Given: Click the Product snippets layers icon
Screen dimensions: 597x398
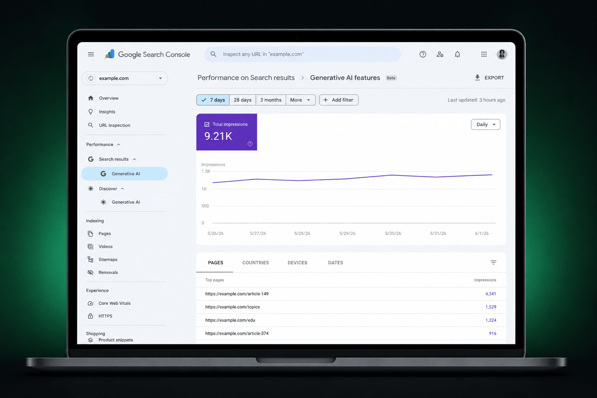Looking at the screenshot, I should click(x=90, y=340).
